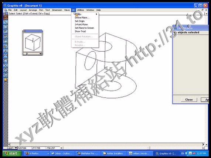Click the Graphite v8 taskbar button
211x158 pixels.
tap(166, 153)
